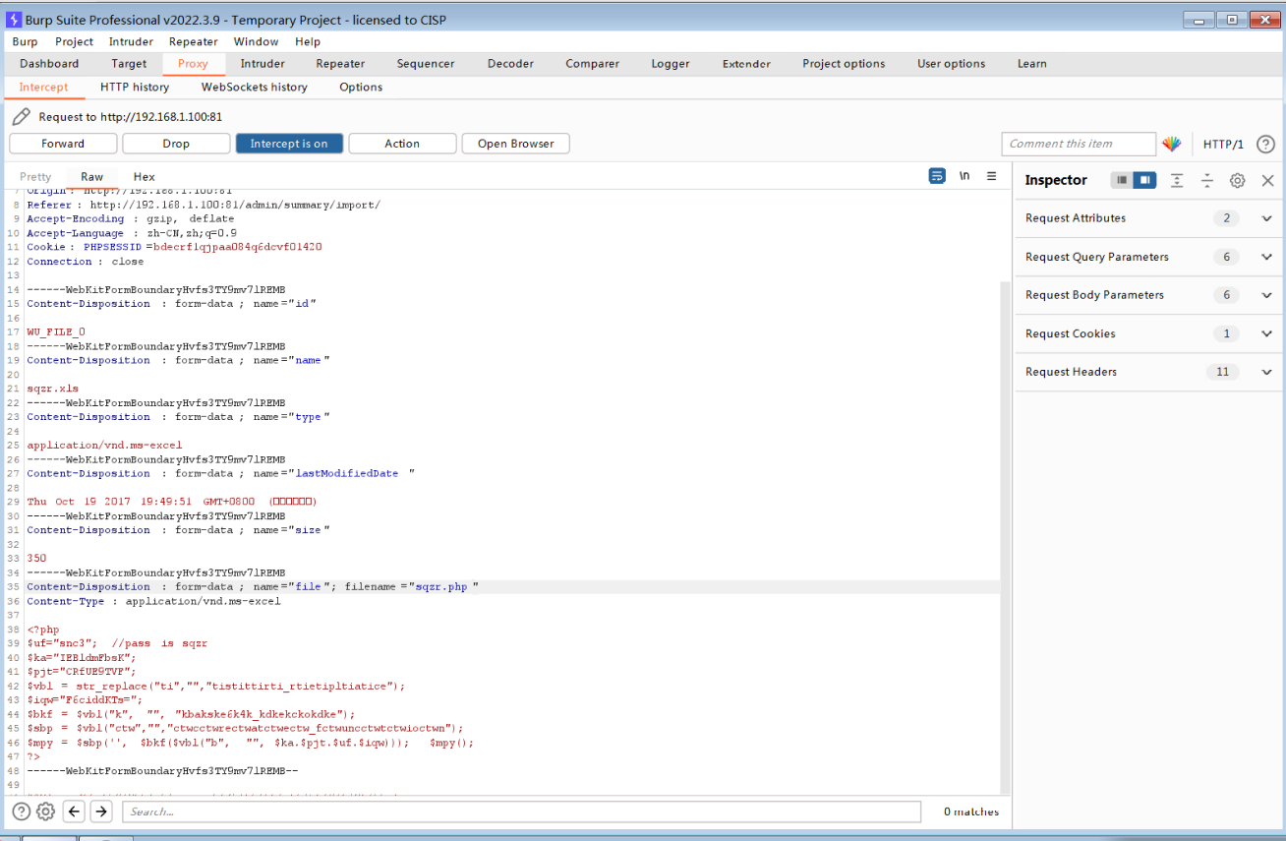Go to previous search match arrow
The image size is (1286, 841).
(x=74, y=811)
